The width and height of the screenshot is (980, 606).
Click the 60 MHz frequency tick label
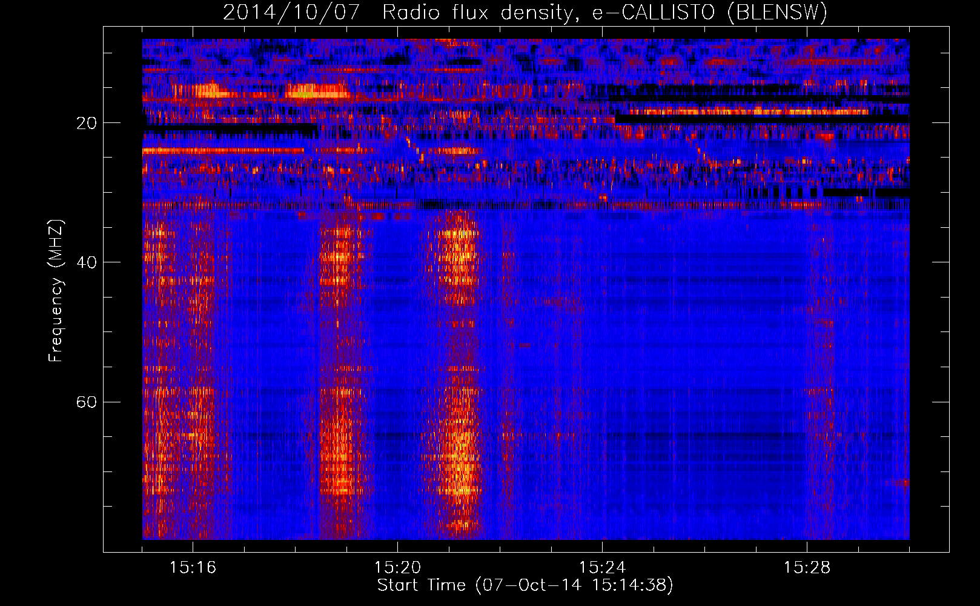click(x=87, y=402)
